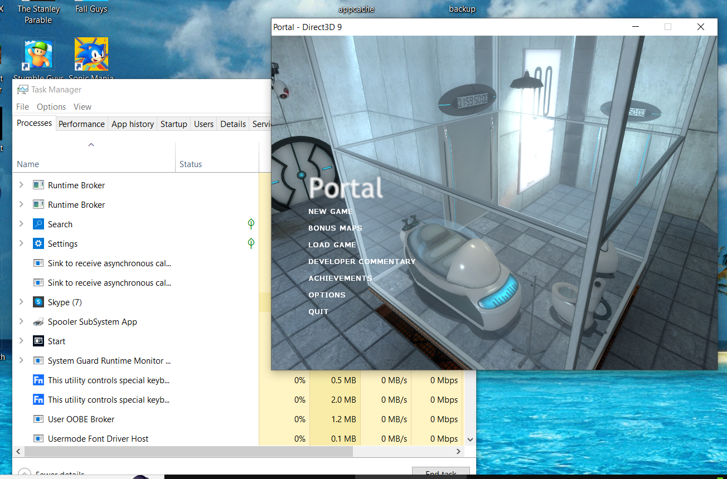This screenshot has width=727, height=479.
Task: Switch to the Startup tab
Action: tap(174, 124)
